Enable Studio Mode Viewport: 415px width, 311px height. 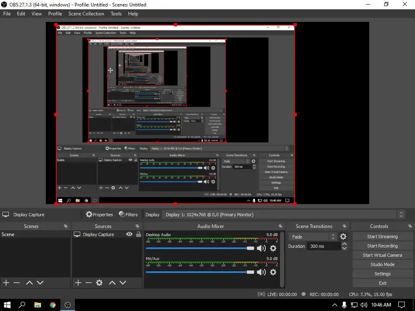click(383, 264)
